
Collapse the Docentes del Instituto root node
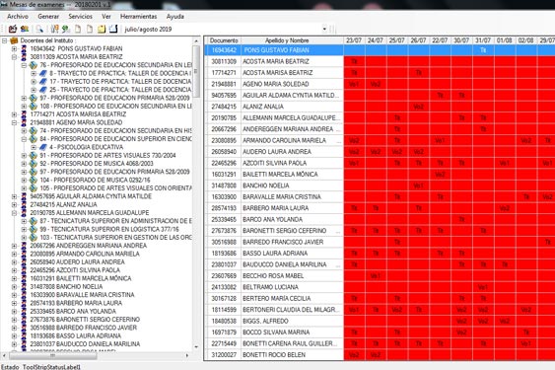click(x=5, y=40)
